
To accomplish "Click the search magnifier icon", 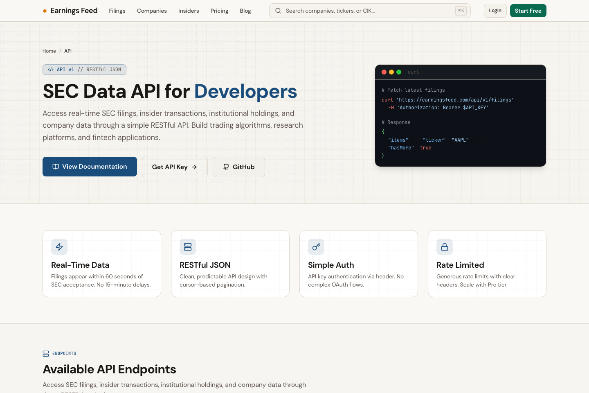I will (278, 11).
